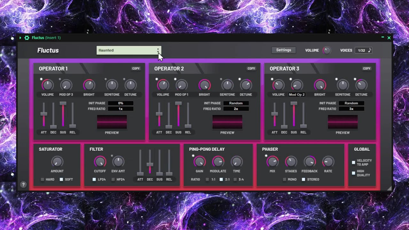Click Operator 1 waveform preview
Screen dimensions: 409x230
112,122
